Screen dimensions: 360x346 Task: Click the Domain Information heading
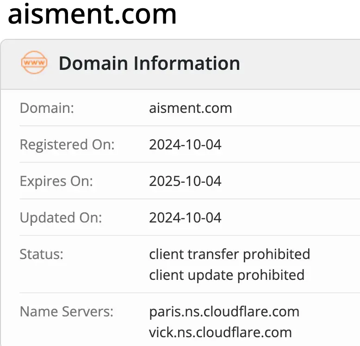pos(149,63)
